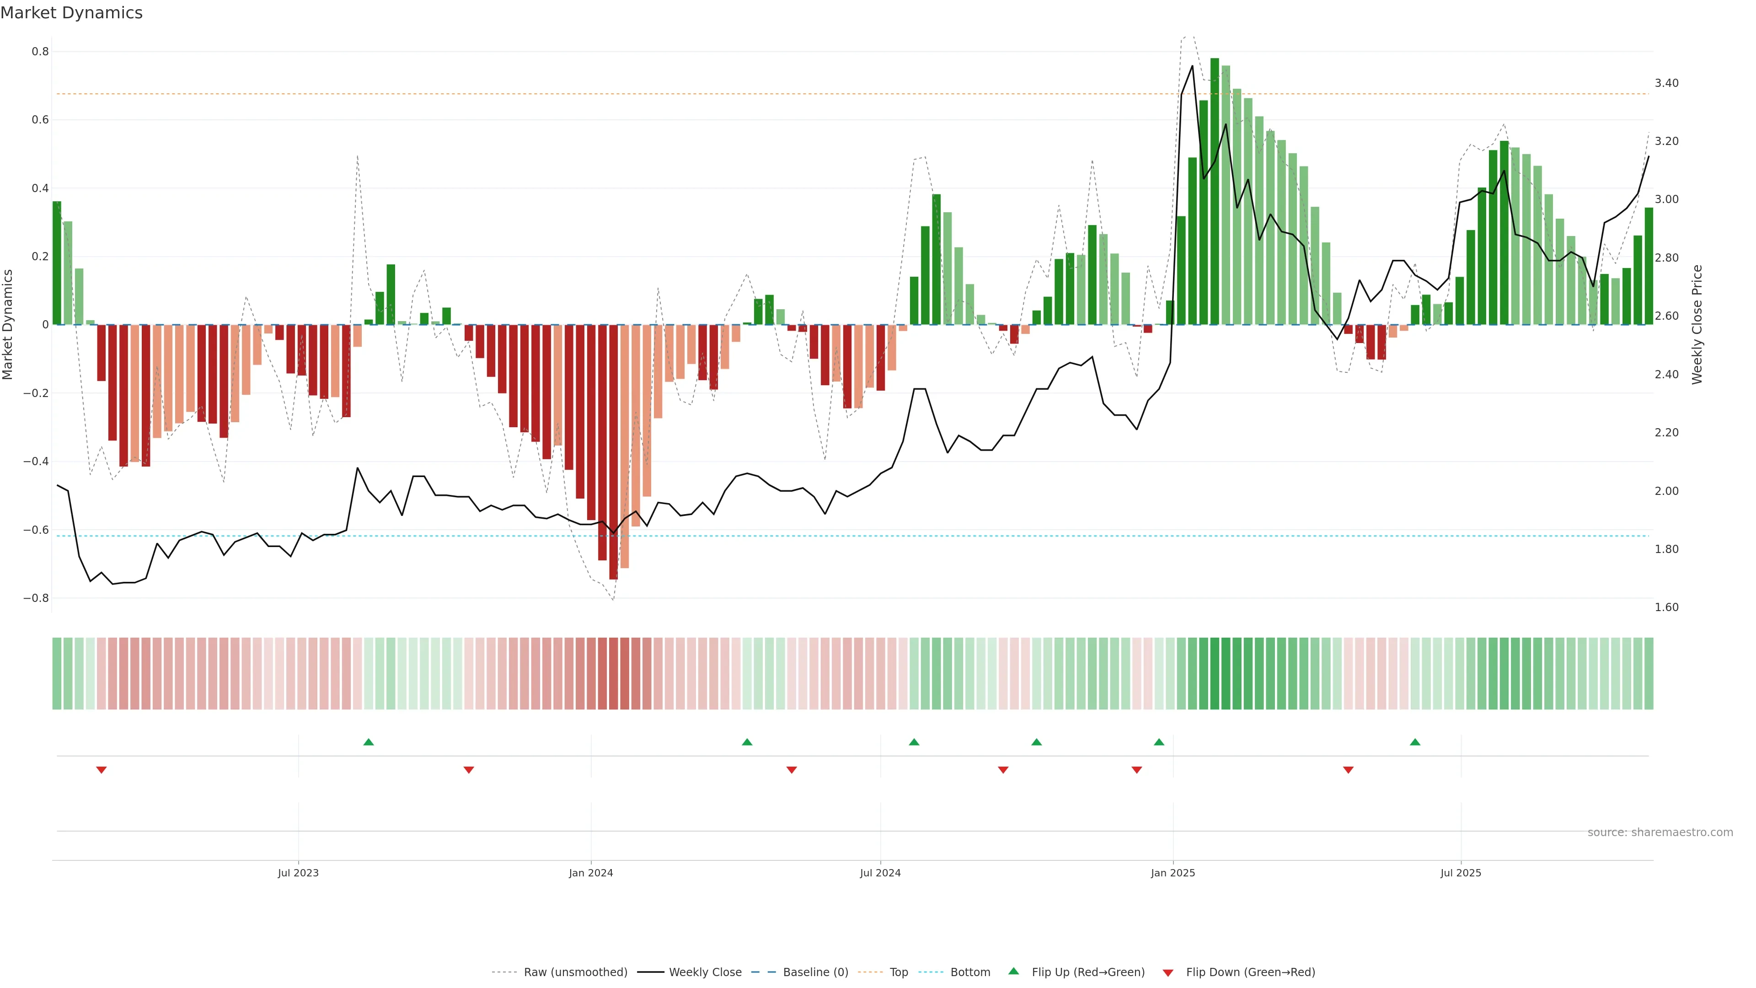Click Flip Up marker between Jan 2024 and Jul 2024

click(747, 742)
